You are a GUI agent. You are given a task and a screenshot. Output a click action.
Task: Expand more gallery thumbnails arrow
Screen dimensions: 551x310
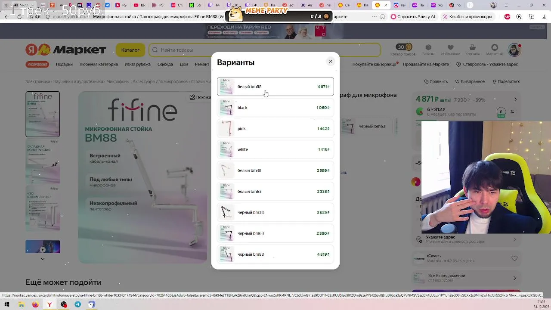pyautogui.click(x=43, y=259)
